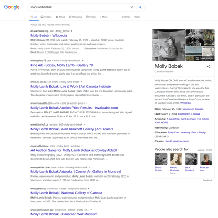Expand dropdown arrow beside gallery78.com result
The width and height of the screenshot is (218, 218).
coord(82,60)
